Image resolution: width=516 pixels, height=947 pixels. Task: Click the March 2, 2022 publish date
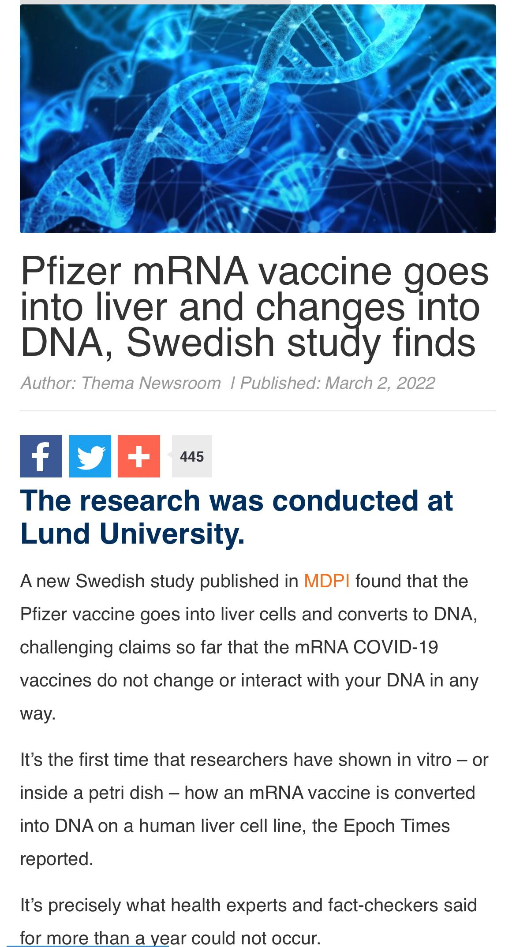[380, 383]
